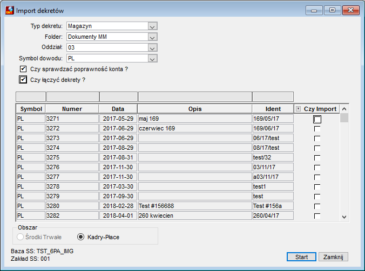
Task: Click the Opis filter field above table
Action: [x=195, y=96]
